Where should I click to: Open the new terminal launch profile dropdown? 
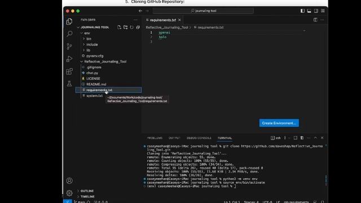point(289,138)
